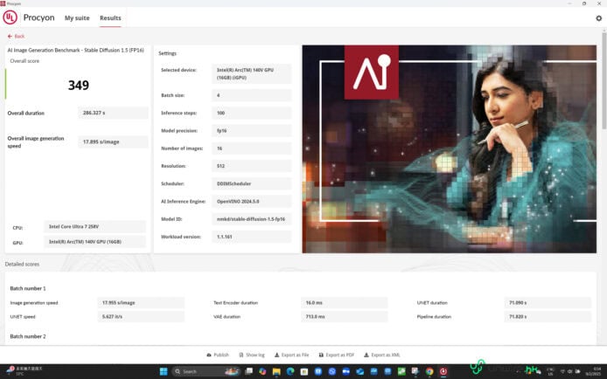Click the overall score value 349
The height and width of the screenshot is (379, 607).
click(79, 85)
